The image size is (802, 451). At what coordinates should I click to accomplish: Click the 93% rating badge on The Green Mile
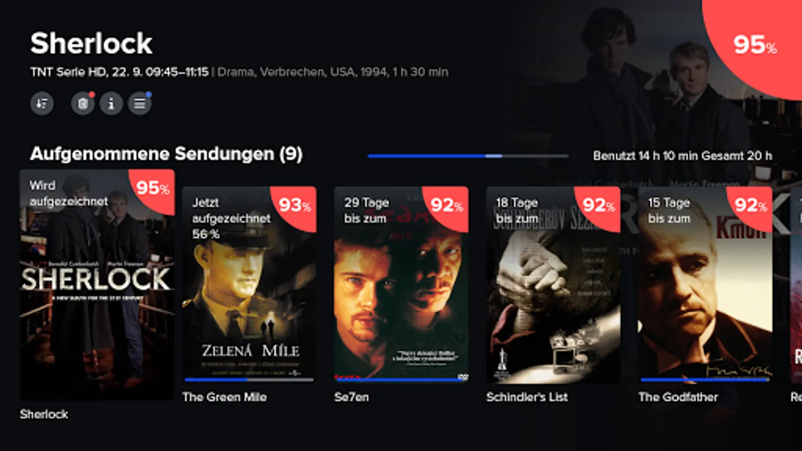pos(295,206)
